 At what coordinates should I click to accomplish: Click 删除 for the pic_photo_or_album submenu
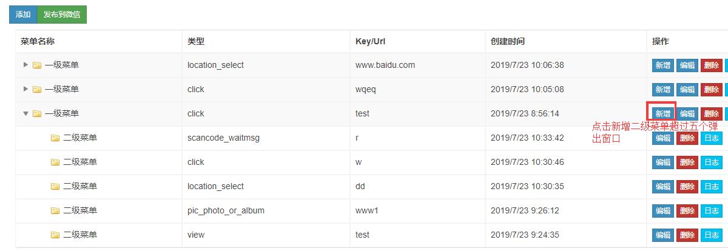click(687, 210)
